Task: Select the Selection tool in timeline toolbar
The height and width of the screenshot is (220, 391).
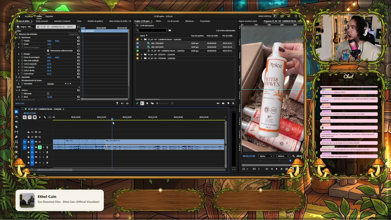Action: coord(16,112)
